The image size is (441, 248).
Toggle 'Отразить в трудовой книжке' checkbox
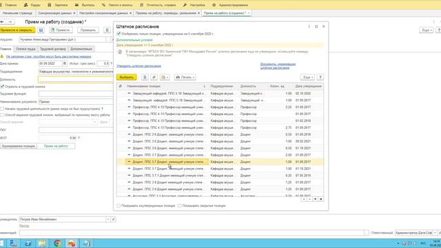tap(2, 87)
